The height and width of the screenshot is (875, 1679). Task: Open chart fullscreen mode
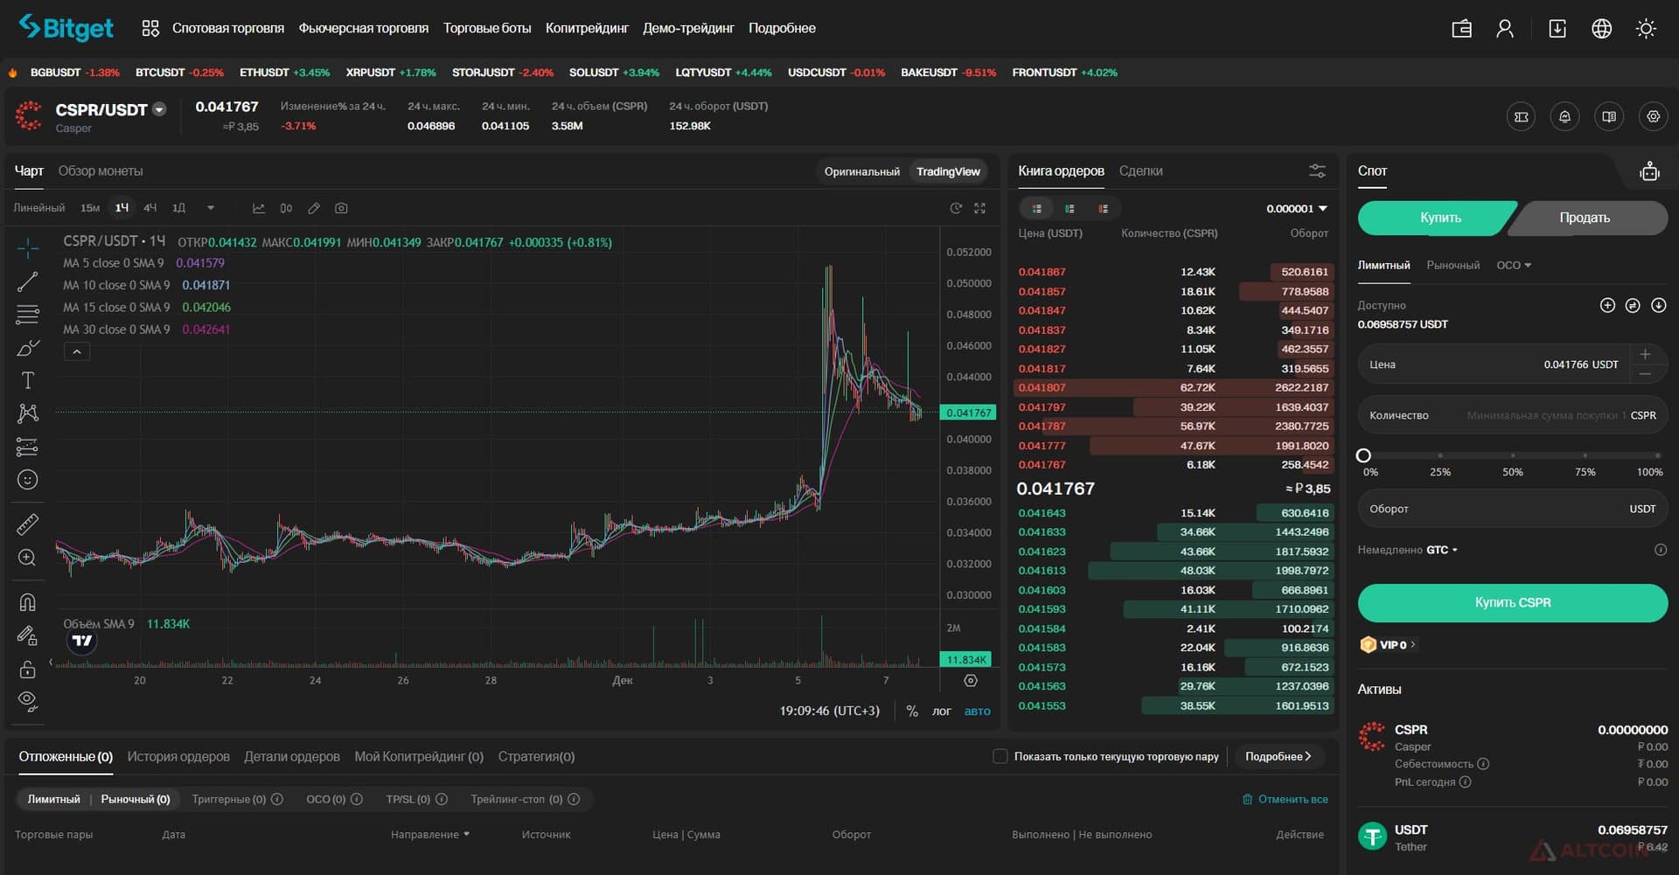coord(979,208)
